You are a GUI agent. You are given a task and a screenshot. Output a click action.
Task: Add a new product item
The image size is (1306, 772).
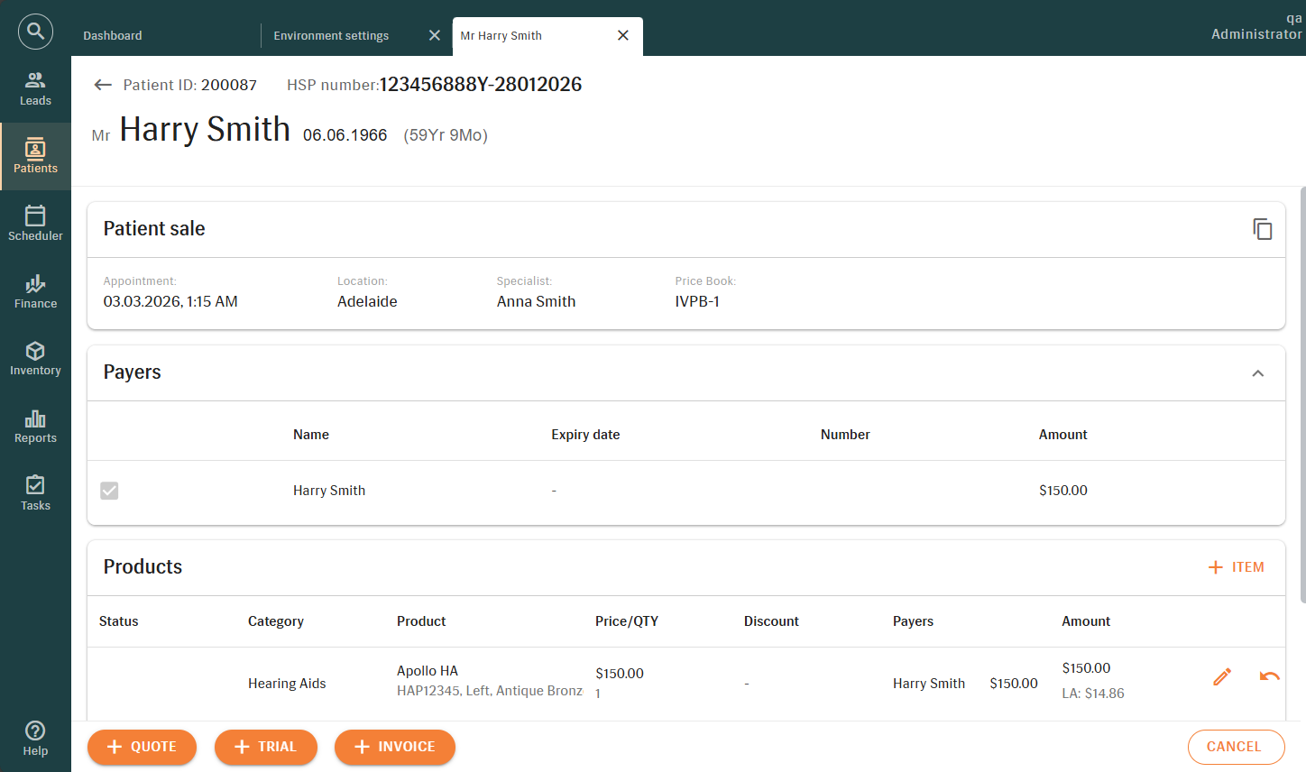click(1236, 567)
